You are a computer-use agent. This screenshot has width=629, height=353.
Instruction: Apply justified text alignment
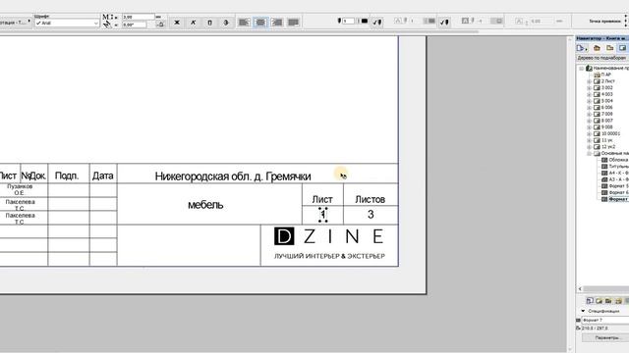click(293, 23)
